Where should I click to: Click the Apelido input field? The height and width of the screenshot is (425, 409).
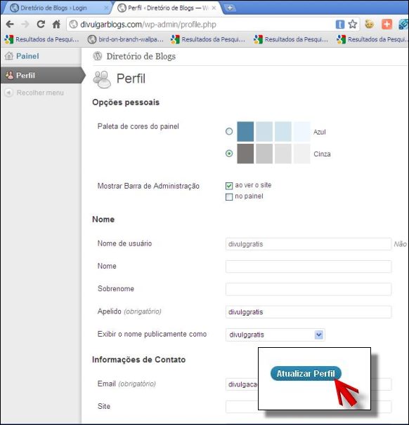[x=309, y=312]
